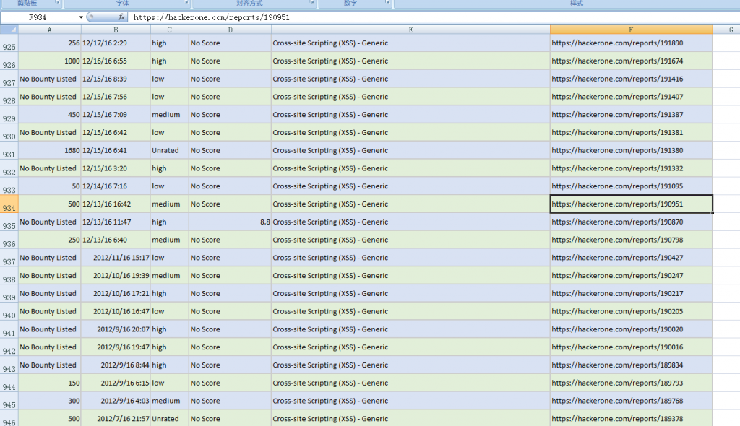Click the reports/191095 URL cell
Image resolution: width=740 pixels, height=426 pixels.
click(631, 186)
